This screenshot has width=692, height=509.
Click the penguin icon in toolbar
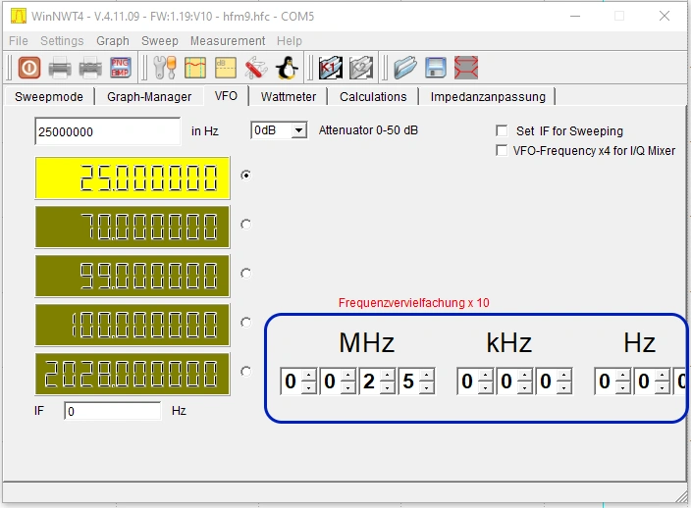click(287, 68)
